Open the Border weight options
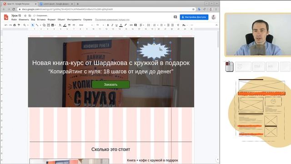This screenshot has height=164, width=291. click(69, 25)
